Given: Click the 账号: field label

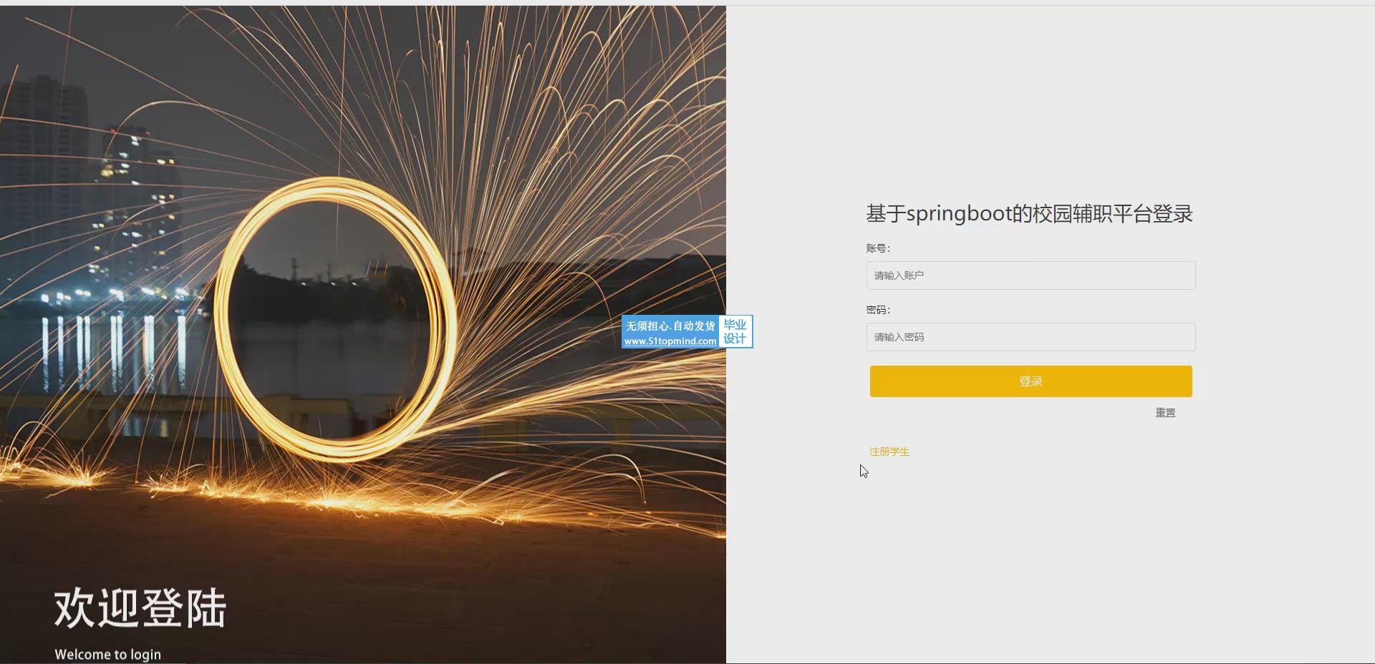Looking at the screenshot, I should (878, 248).
